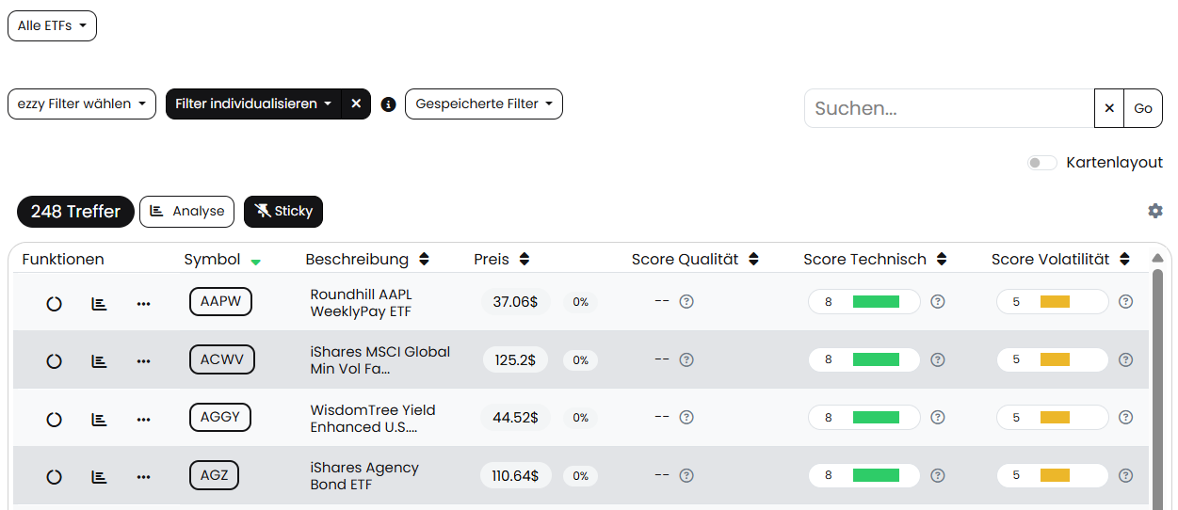The width and height of the screenshot is (1178, 510).
Task: Click question mark next to ACWV quality score
Action: click(686, 359)
